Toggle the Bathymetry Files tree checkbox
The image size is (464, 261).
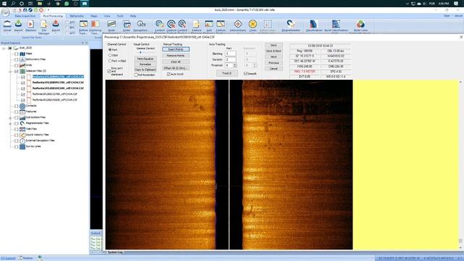(x=17, y=59)
